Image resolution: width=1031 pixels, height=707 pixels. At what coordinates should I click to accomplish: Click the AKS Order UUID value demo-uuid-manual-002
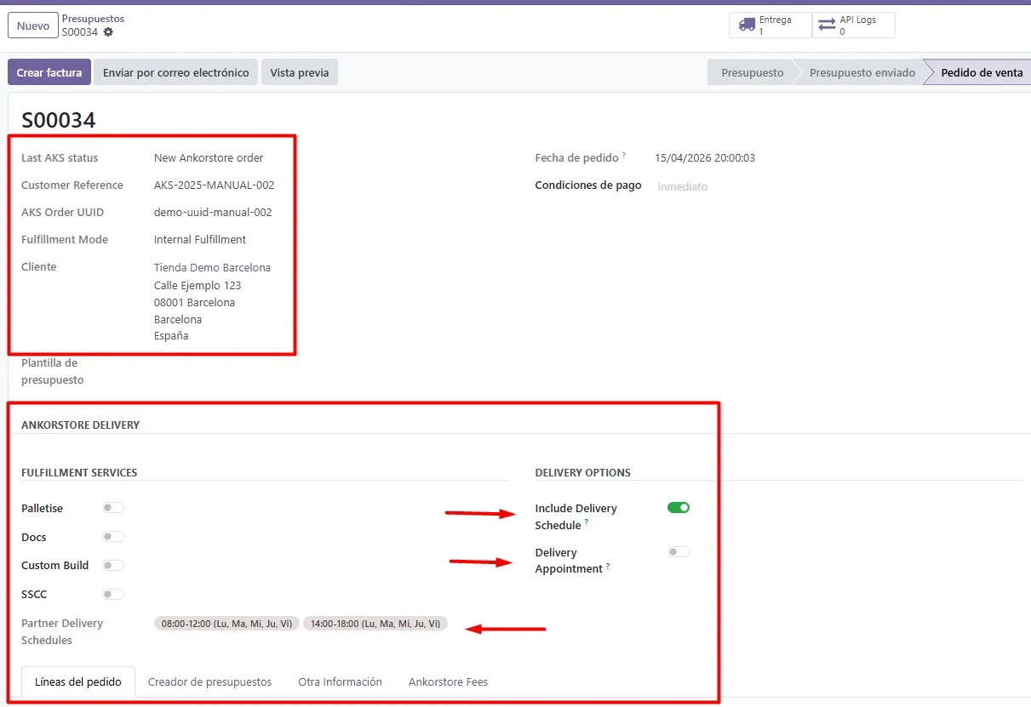213,213
